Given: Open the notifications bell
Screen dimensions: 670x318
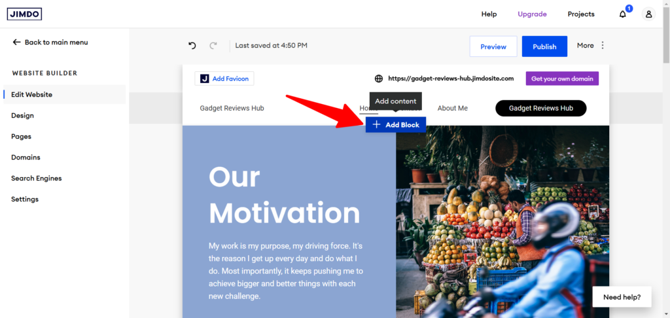Looking at the screenshot, I should click(x=622, y=14).
